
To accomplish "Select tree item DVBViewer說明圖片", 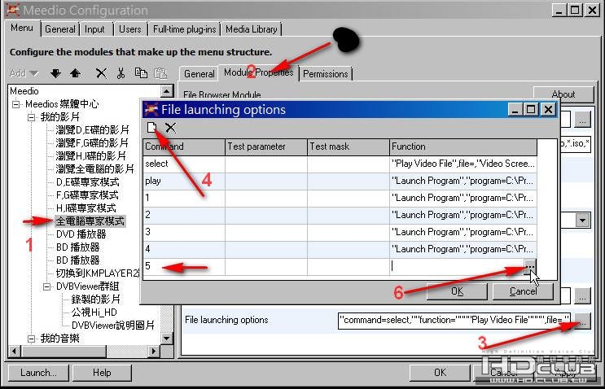I will click(x=112, y=326).
